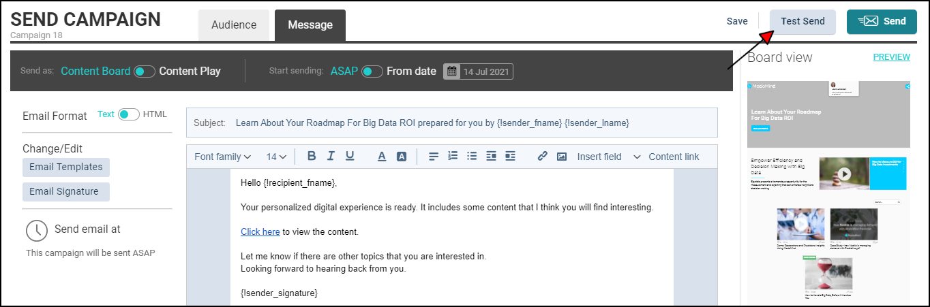Switch email format Text/HTML toggle
Image resolution: width=930 pixels, height=307 pixels.
128,114
